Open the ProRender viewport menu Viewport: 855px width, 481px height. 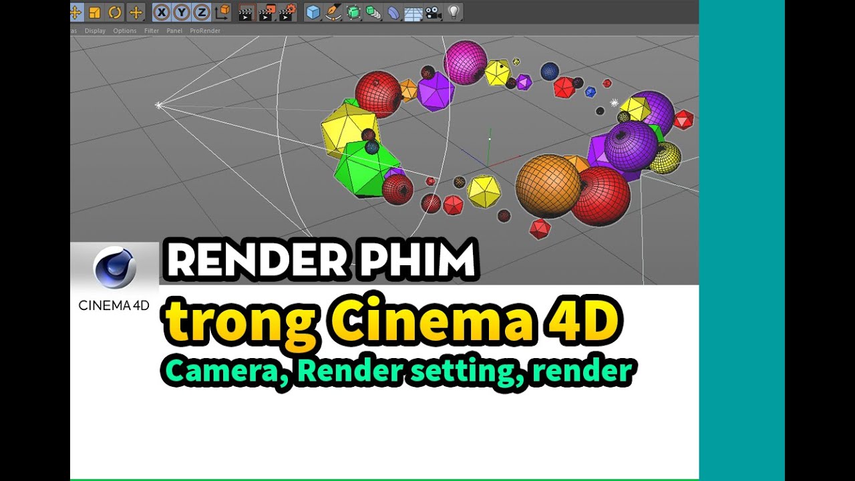(x=205, y=31)
